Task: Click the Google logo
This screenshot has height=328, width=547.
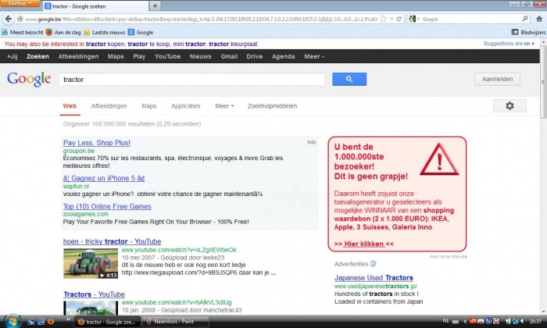Action: pyautogui.click(x=29, y=80)
